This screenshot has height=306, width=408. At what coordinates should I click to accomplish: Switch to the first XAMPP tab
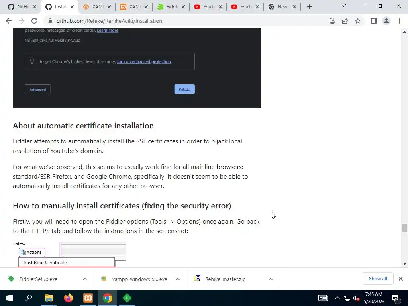click(94, 7)
